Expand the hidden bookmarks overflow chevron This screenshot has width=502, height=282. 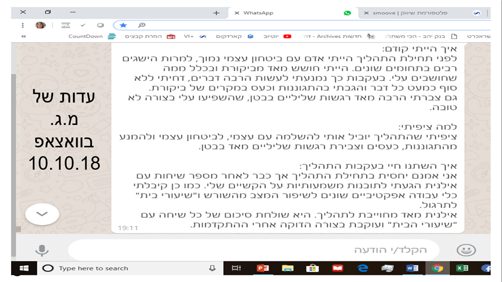click(23, 36)
